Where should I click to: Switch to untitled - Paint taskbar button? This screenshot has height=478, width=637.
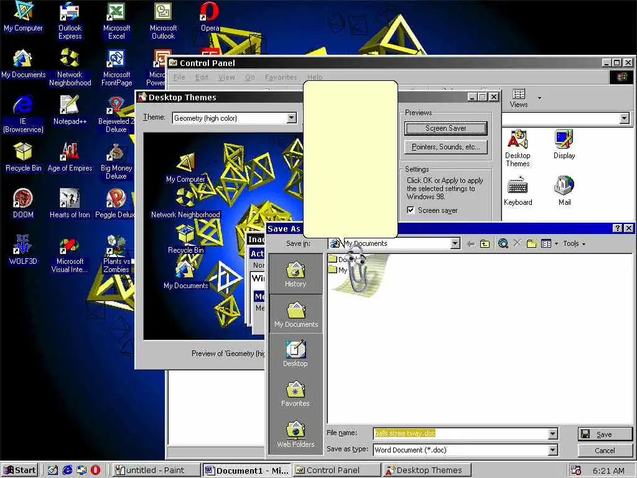156,470
